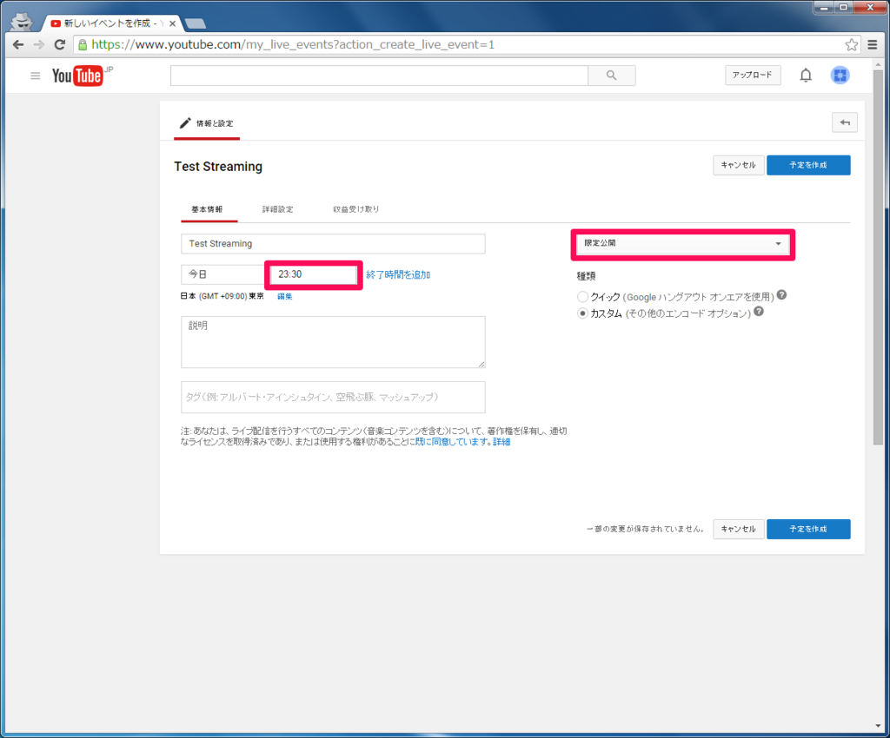Click the 編集 timezone link
The height and width of the screenshot is (738, 890).
tap(285, 296)
